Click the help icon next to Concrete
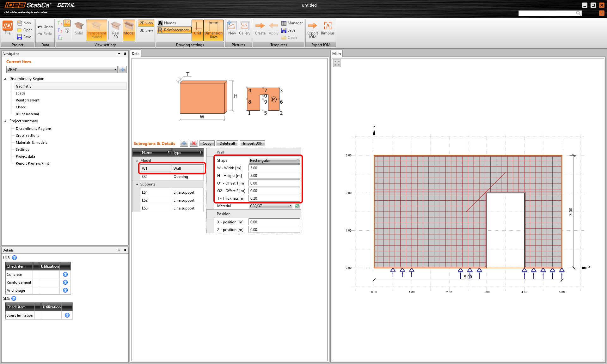607x364 pixels. [65, 275]
